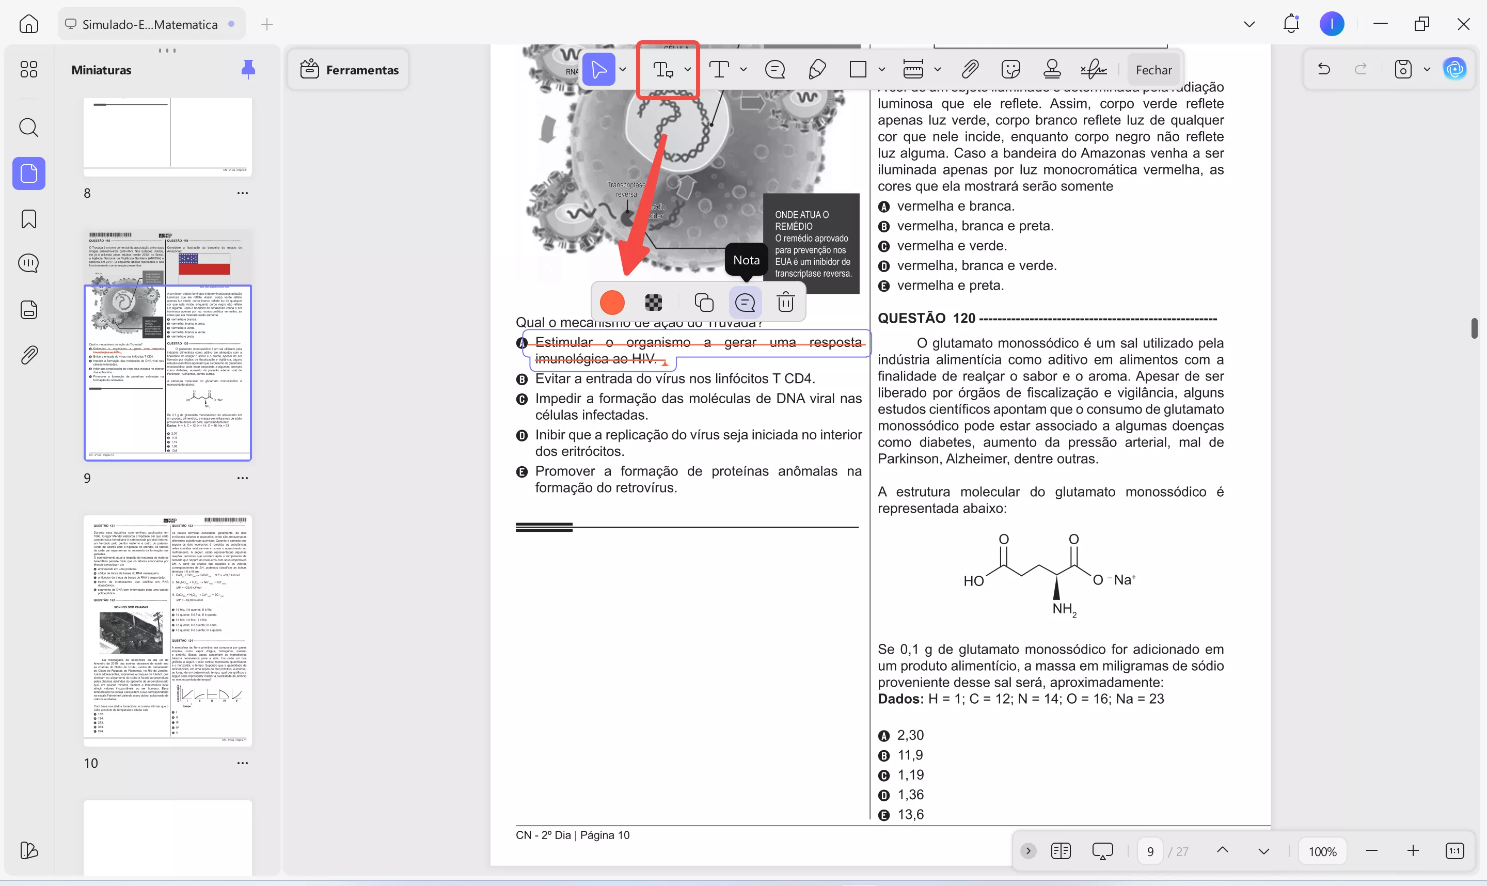Screen dimensions: 1487x886
Task: Open the search panel in the left sidebar
Action: click(28, 127)
